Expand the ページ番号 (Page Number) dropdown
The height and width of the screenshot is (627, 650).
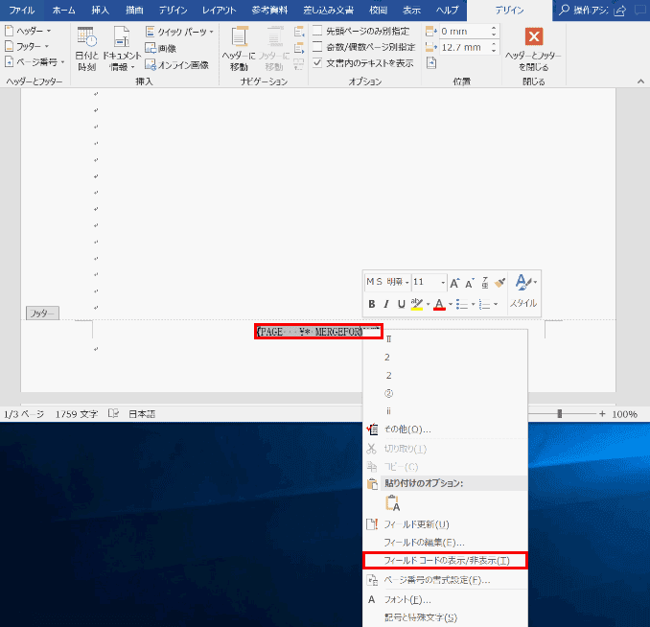coord(35,61)
